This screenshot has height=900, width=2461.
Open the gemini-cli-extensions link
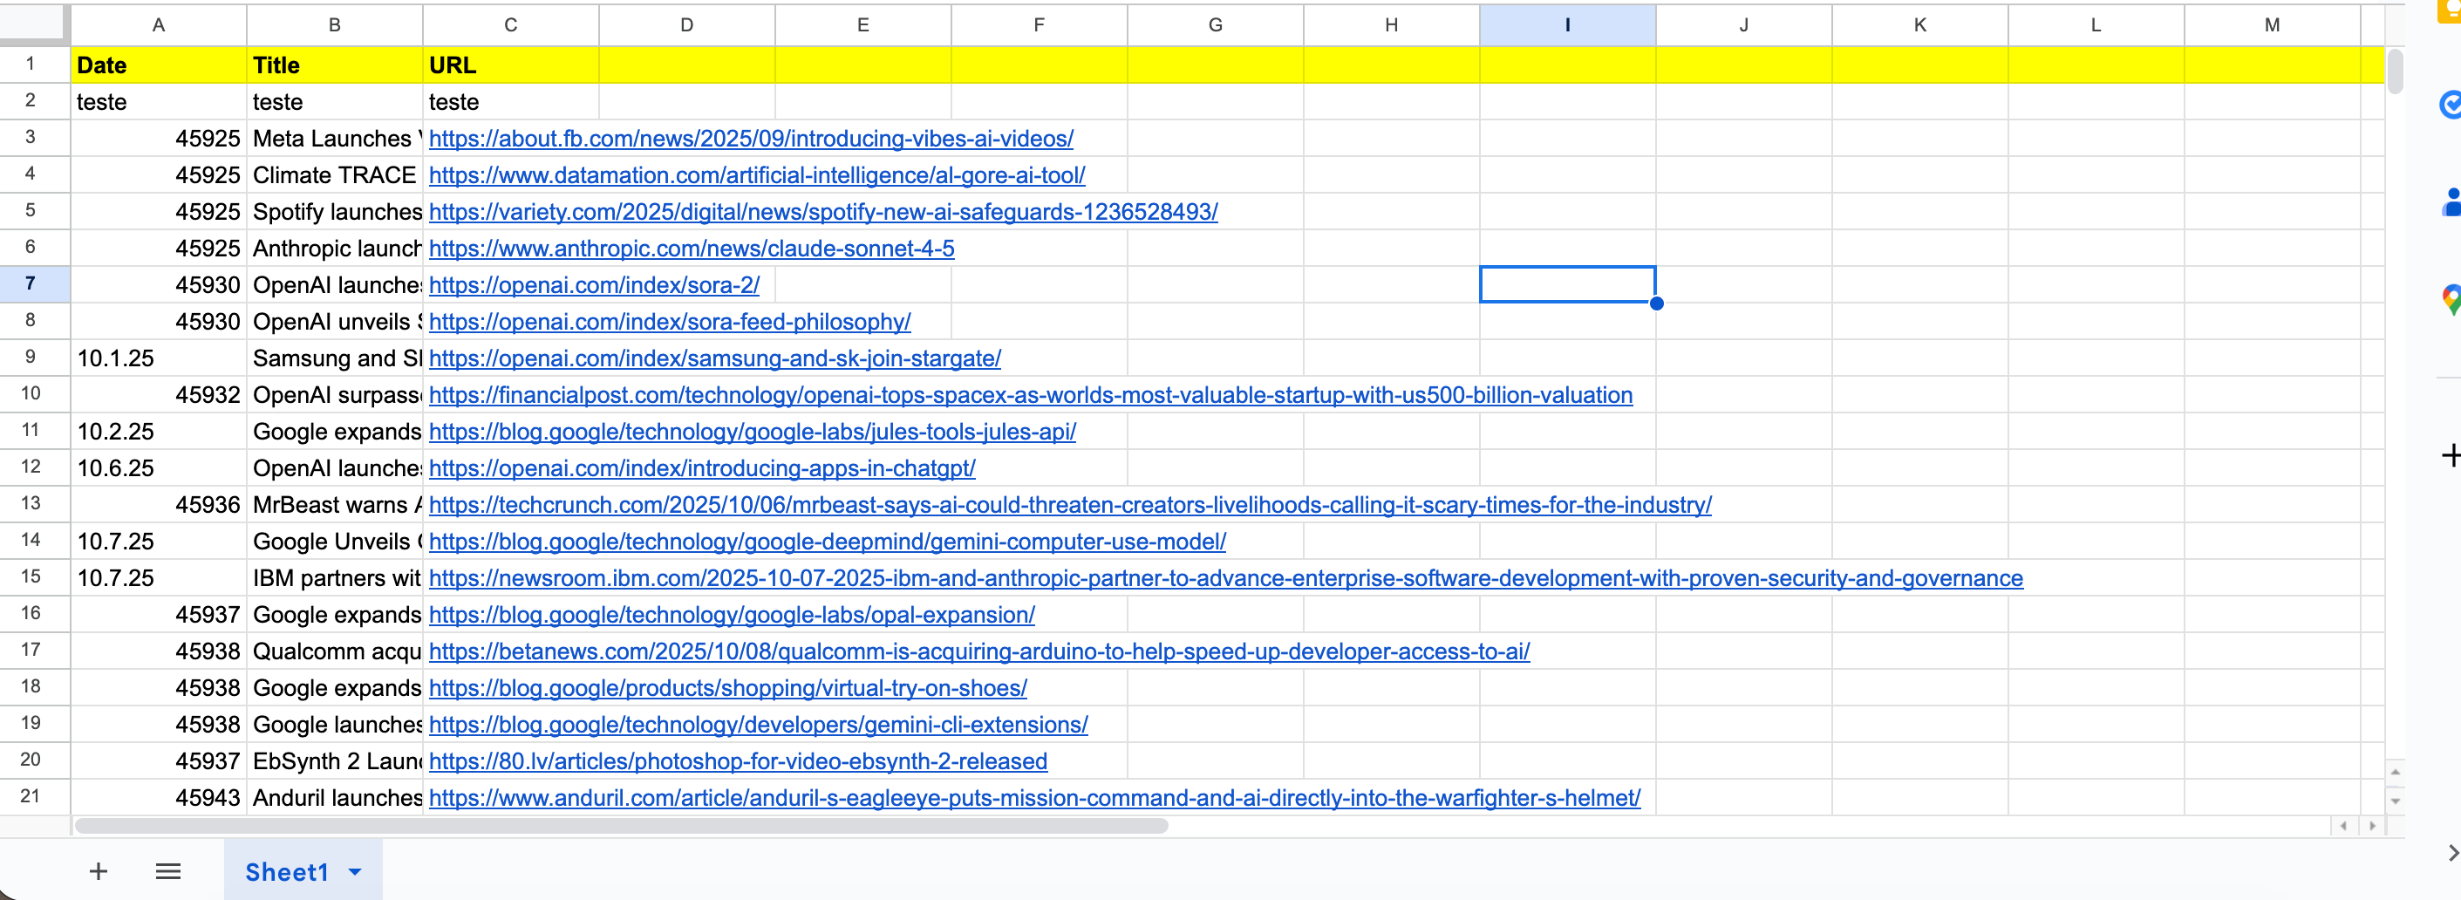(759, 724)
